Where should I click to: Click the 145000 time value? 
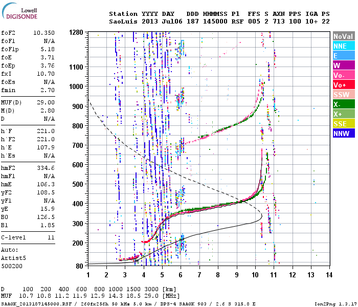(x=215, y=21)
